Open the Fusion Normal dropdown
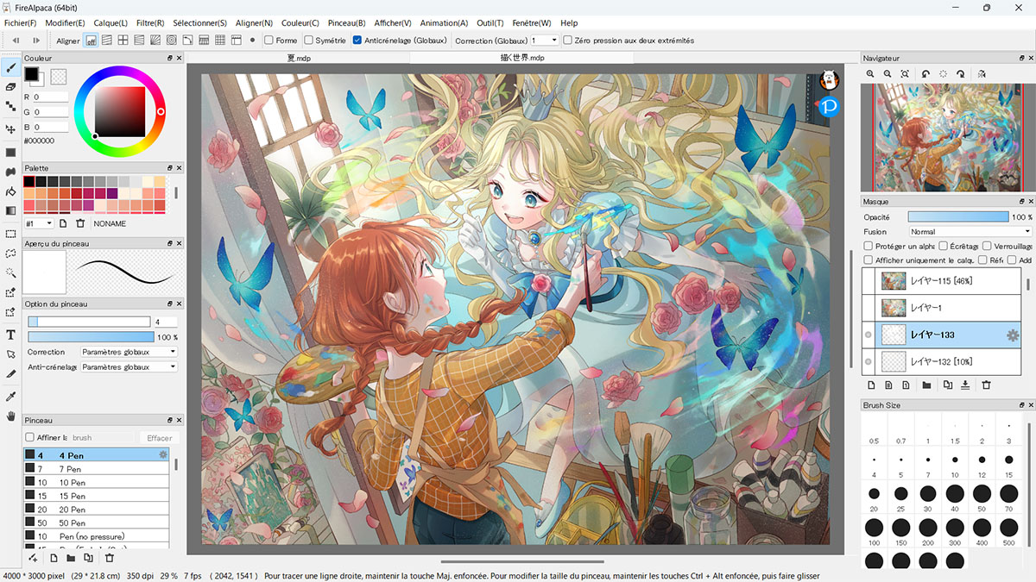The image size is (1036, 582). [x=970, y=231]
